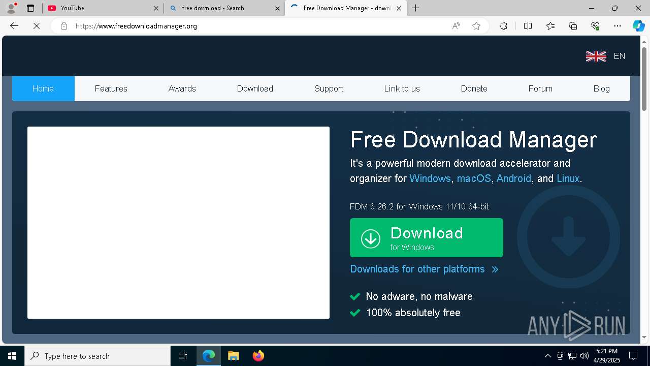Open the network status tray icon
650x366 pixels.
click(x=572, y=356)
